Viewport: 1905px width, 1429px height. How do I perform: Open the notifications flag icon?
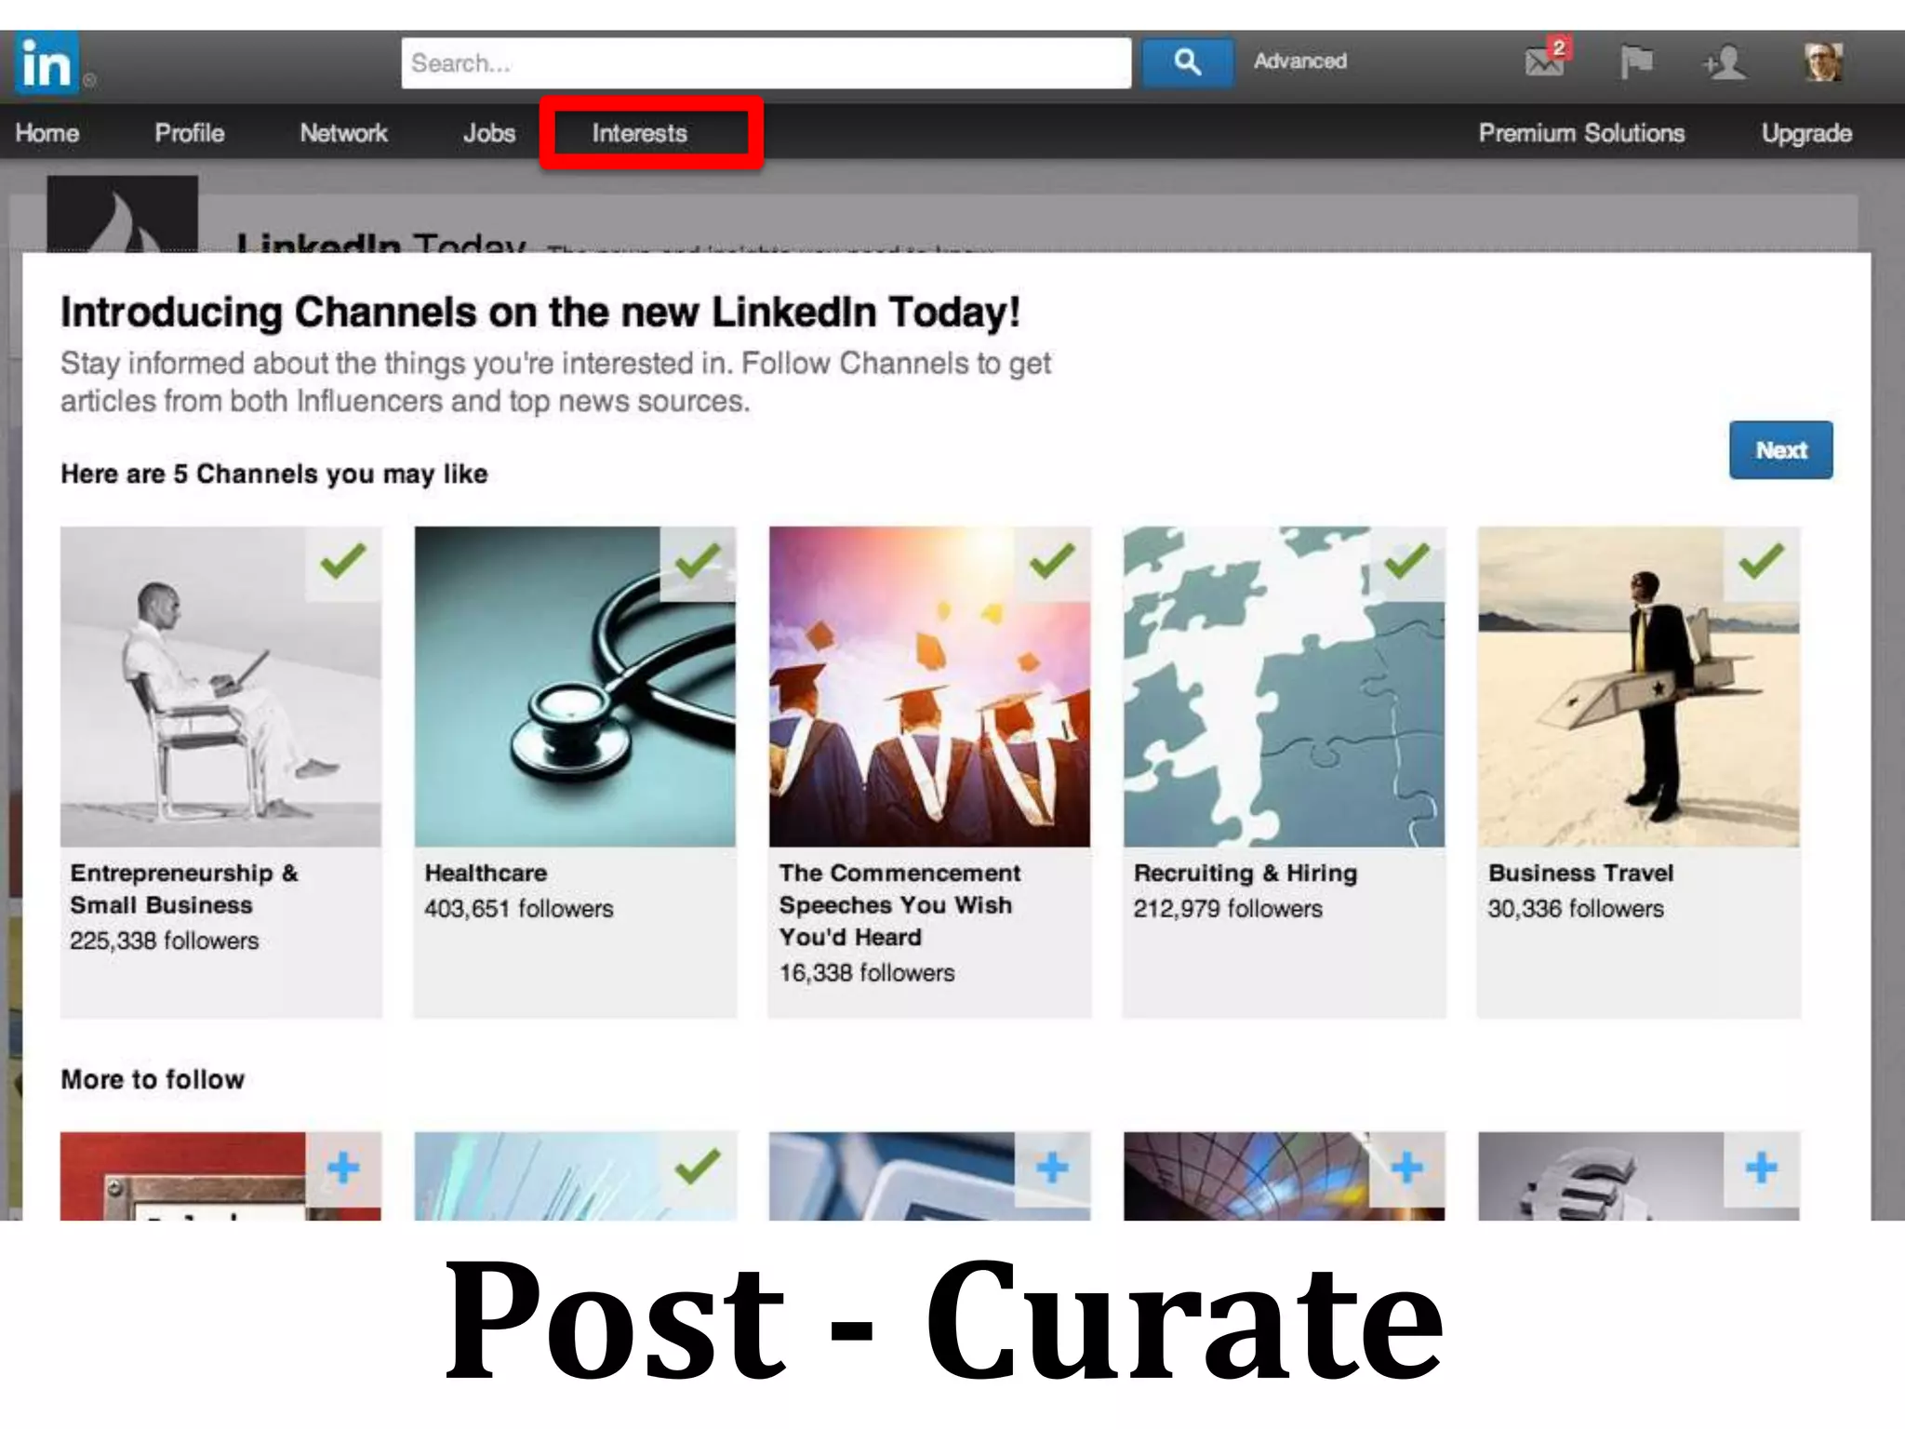[1636, 62]
